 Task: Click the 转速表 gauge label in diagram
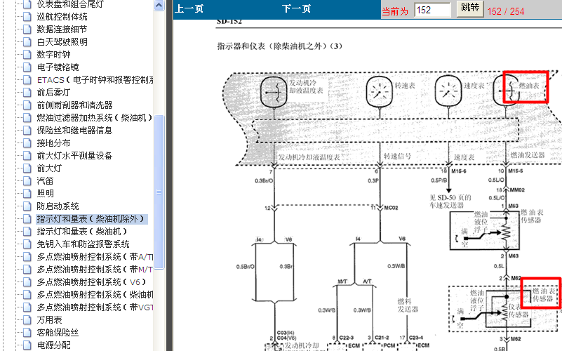pos(405,86)
